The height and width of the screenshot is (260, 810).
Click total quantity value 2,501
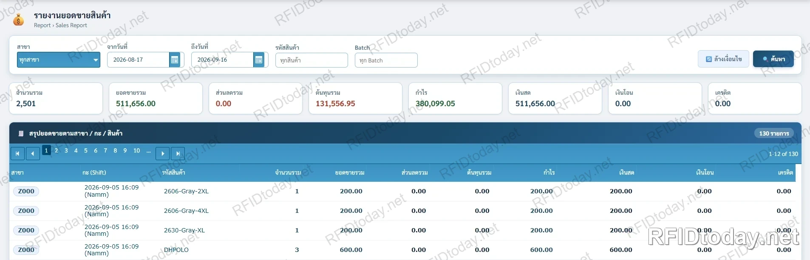[x=26, y=104]
